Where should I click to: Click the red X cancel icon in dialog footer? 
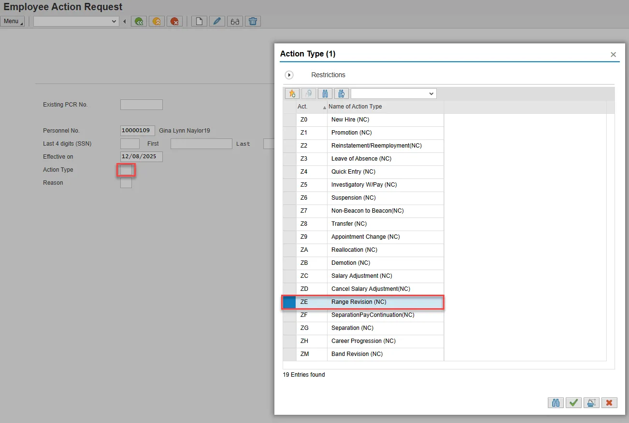tap(609, 403)
